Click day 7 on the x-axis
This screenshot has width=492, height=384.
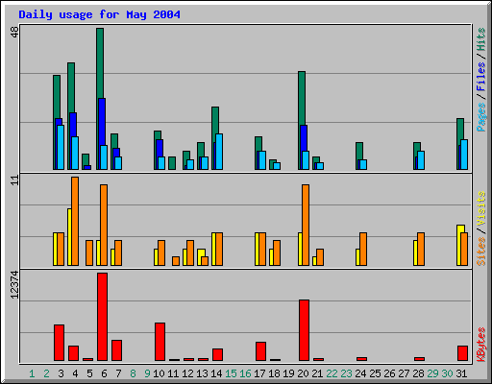point(118,373)
